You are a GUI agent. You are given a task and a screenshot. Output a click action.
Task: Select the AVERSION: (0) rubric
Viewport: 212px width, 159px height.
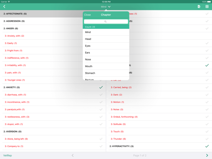[x=12, y=132]
